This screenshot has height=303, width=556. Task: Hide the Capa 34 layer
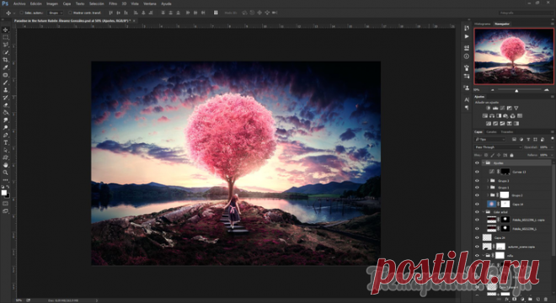(x=477, y=205)
